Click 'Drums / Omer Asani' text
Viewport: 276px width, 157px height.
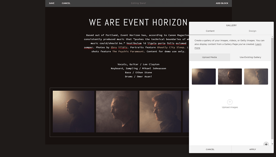(138, 76)
